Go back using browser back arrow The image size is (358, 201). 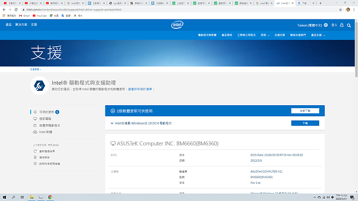4,9
